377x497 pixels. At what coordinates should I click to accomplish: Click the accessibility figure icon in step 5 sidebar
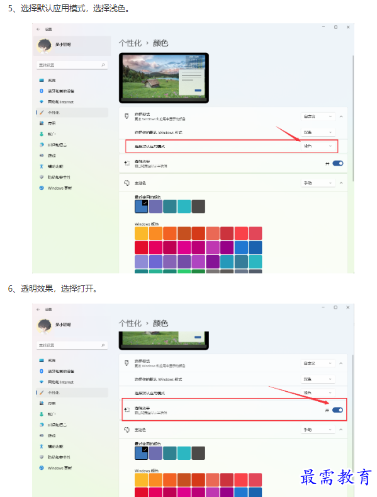click(x=42, y=166)
